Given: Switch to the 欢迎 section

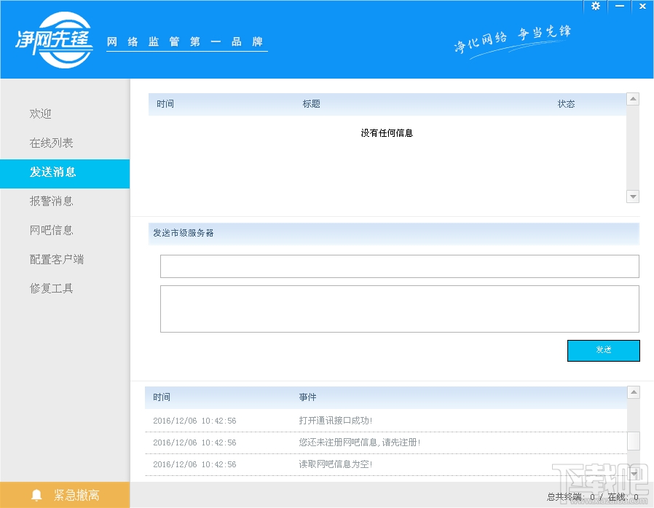Looking at the screenshot, I should (x=42, y=114).
